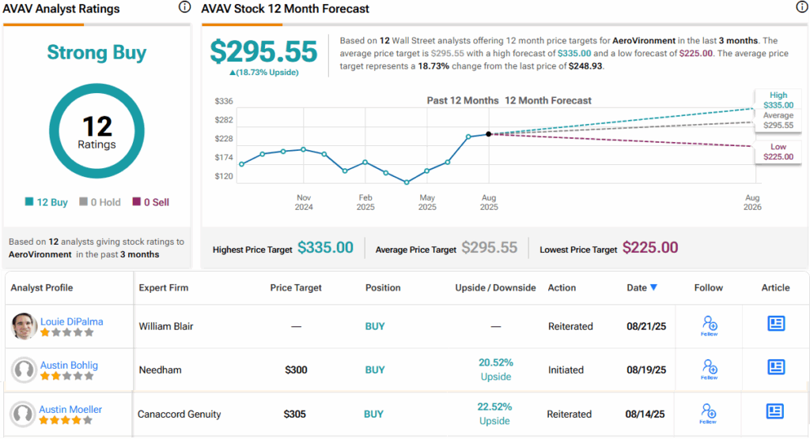The height and width of the screenshot is (439, 810).
Task: Follow analyst Austin Bohlig
Action: 709,369
